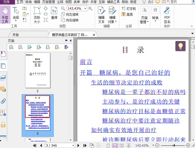Viewport: 195px width, 148px height.
Task: Click the Snapshot camera icon
Action: (x=25, y=8)
